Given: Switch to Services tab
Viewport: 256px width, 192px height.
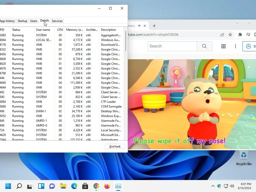Looking at the screenshot, I should click(57, 21).
